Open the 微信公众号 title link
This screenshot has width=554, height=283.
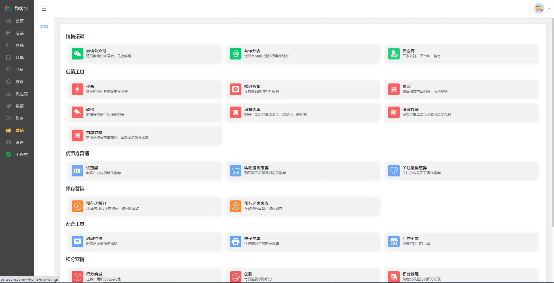[x=96, y=51]
